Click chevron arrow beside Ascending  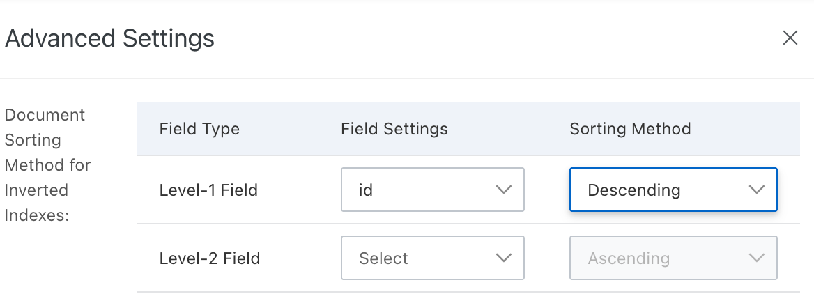(756, 258)
